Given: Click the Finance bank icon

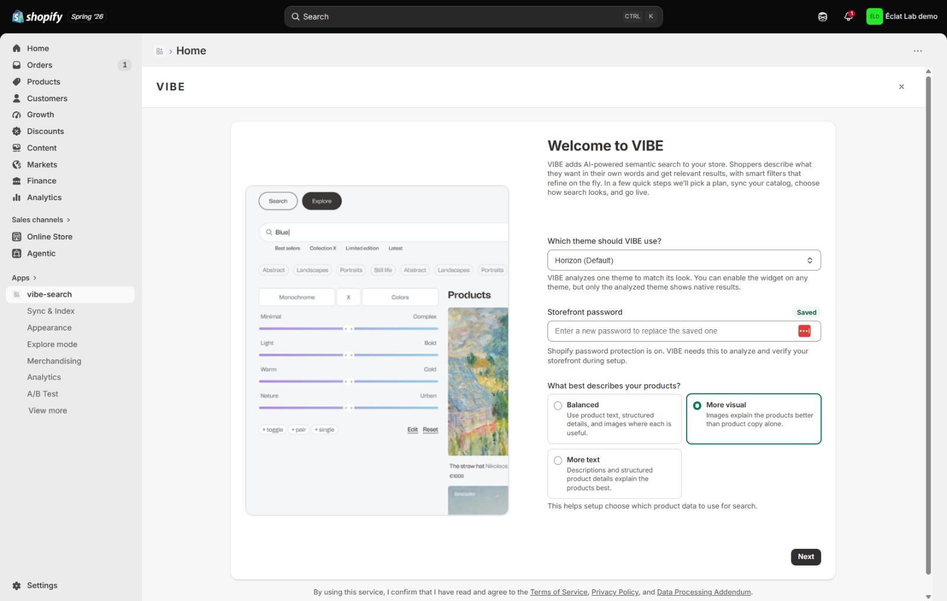Looking at the screenshot, I should pos(17,181).
